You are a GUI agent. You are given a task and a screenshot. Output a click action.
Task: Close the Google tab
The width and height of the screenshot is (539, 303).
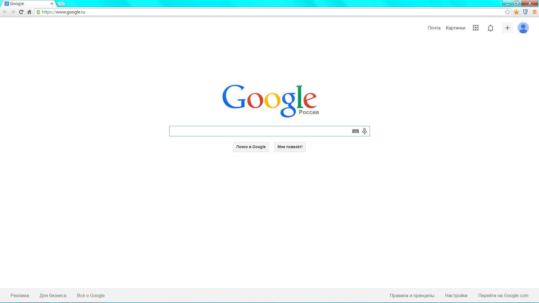click(52, 4)
